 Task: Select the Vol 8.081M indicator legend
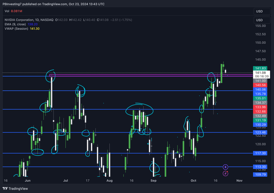[x=13, y=11]
